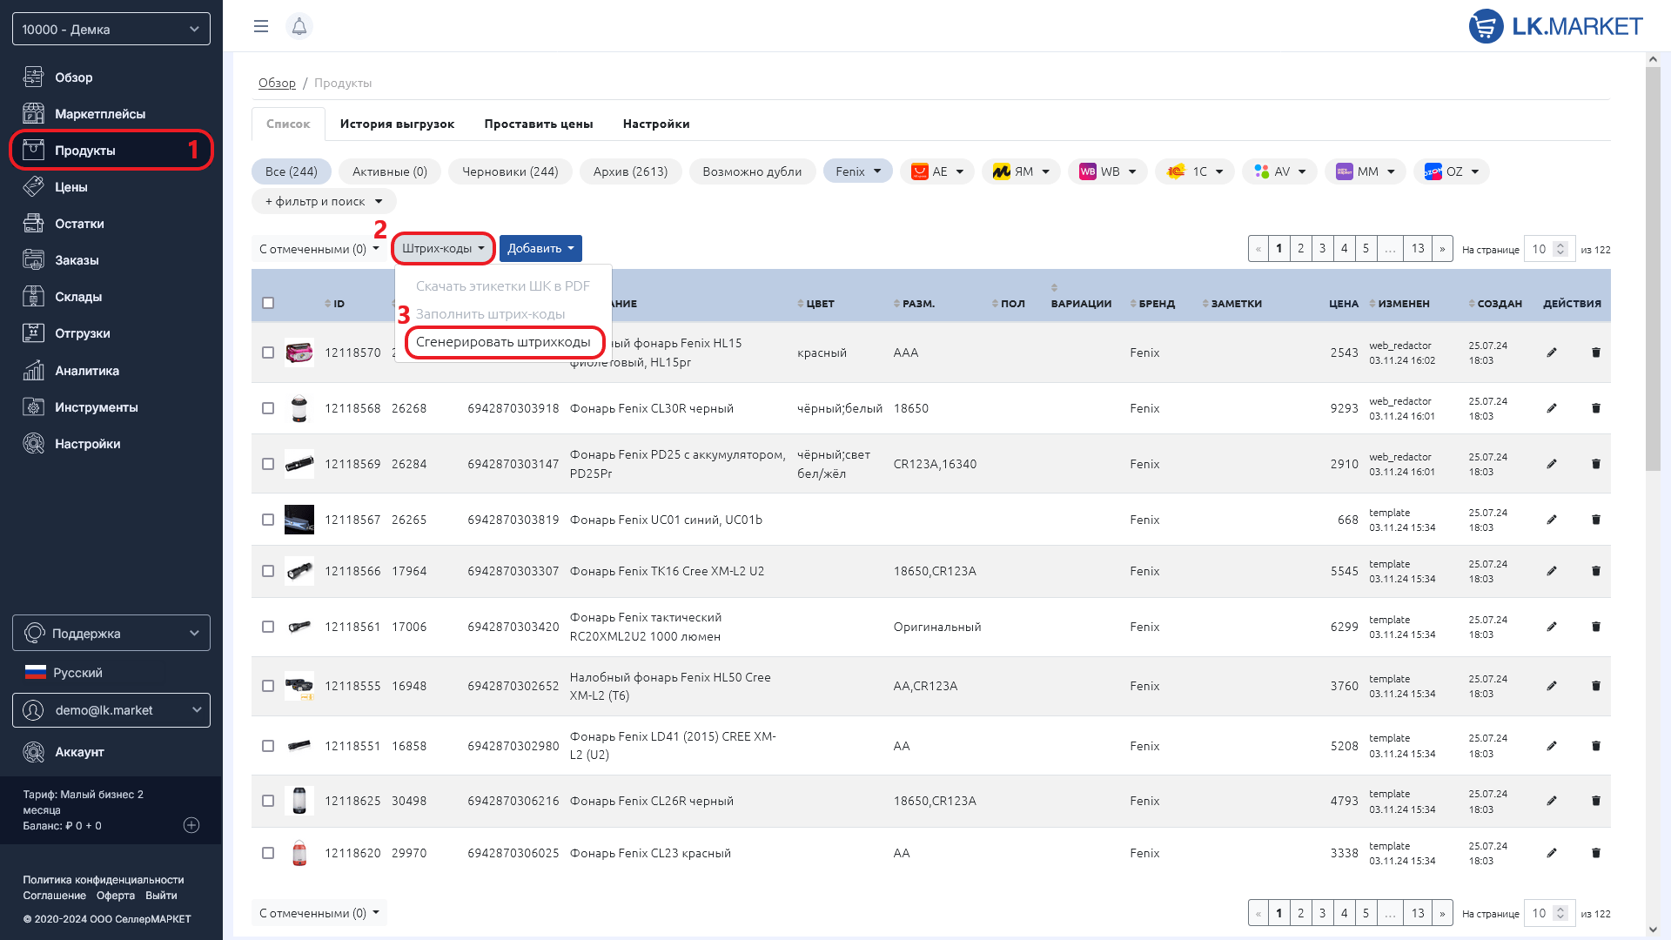Image resolution: width=1671 pixels, height=940 pixels.
Task: Open the Analytics sidebar section icon
Action: [x=33, y=371]
